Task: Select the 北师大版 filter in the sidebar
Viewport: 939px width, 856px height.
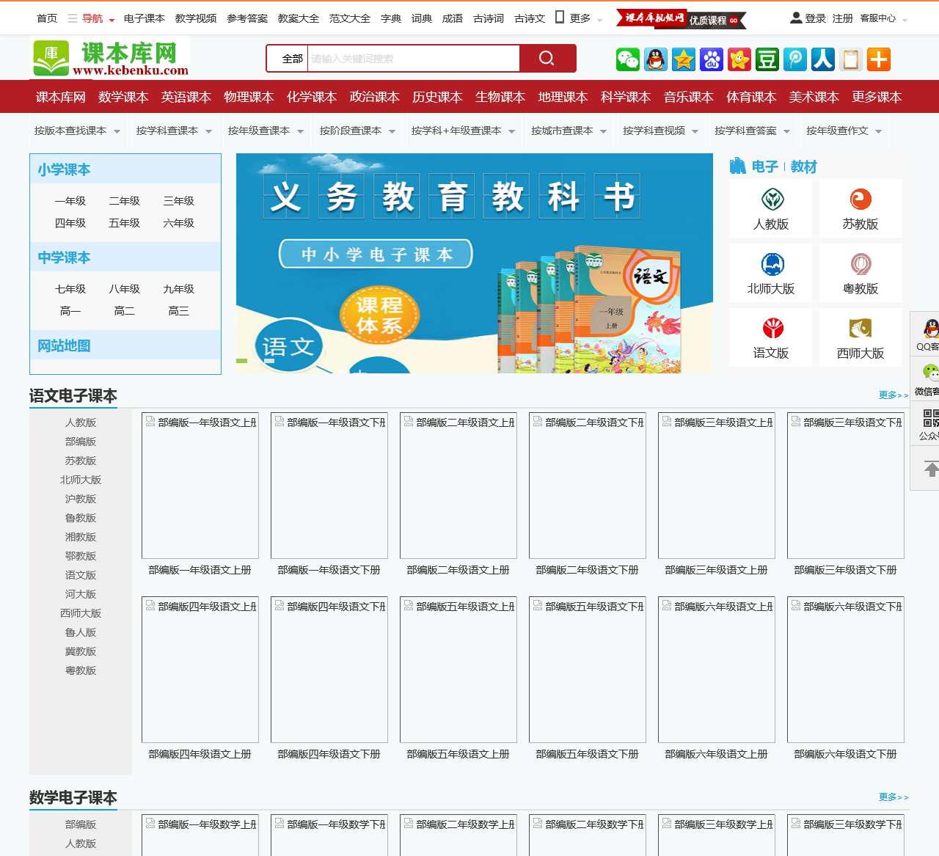Action: (80, 480)
